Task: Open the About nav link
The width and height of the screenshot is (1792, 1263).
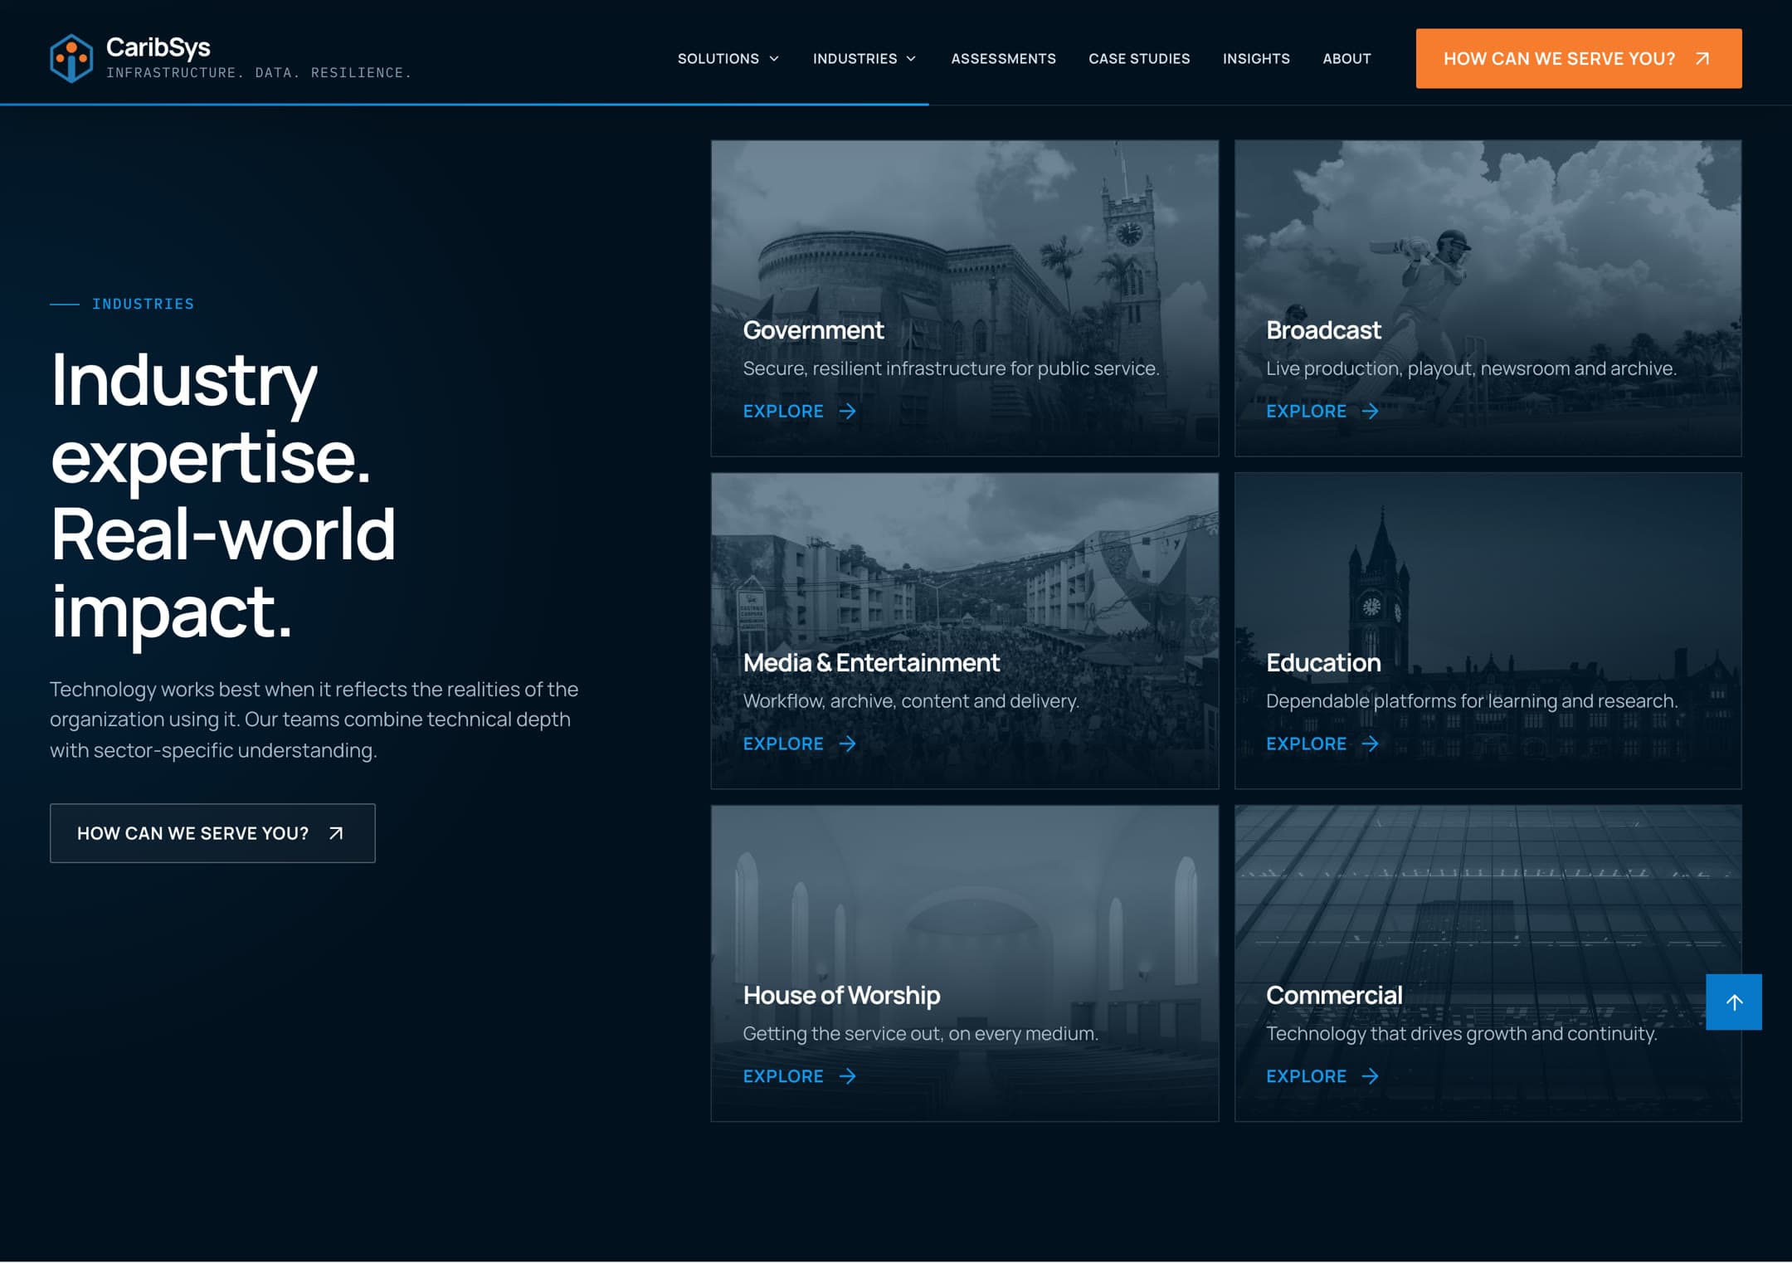Action: [1346, 59]
